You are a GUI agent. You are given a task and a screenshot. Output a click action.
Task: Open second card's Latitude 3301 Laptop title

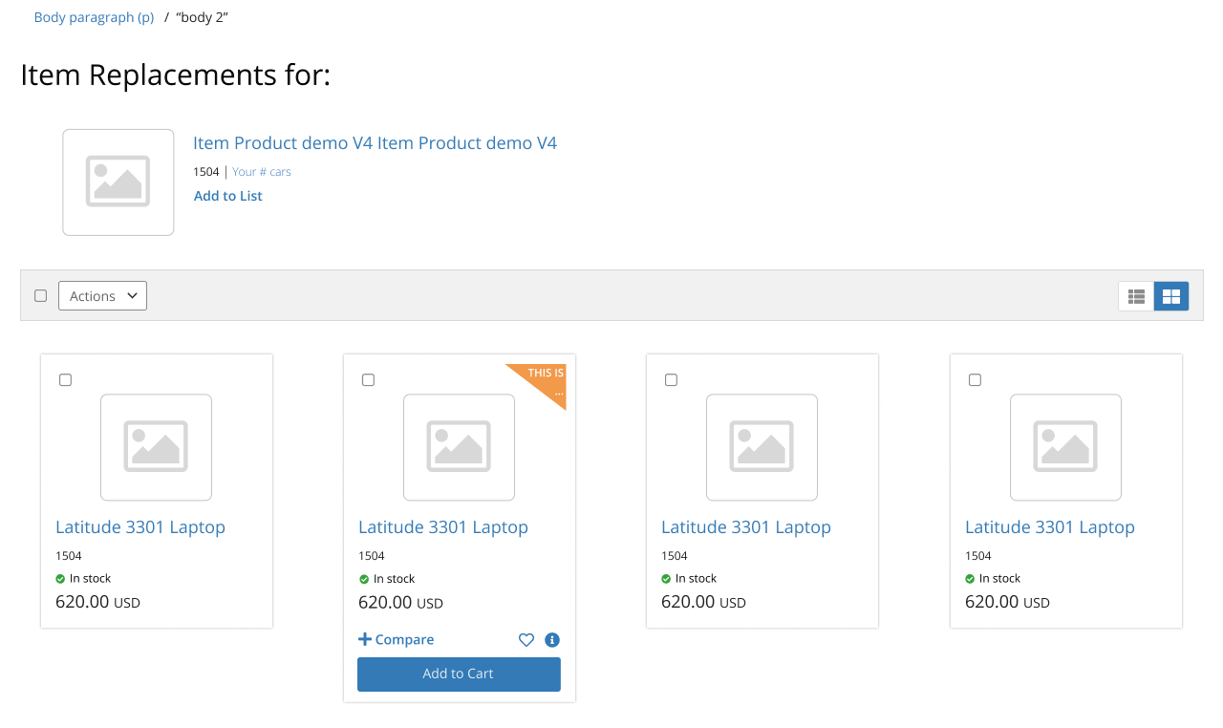(x=443, y=527)
